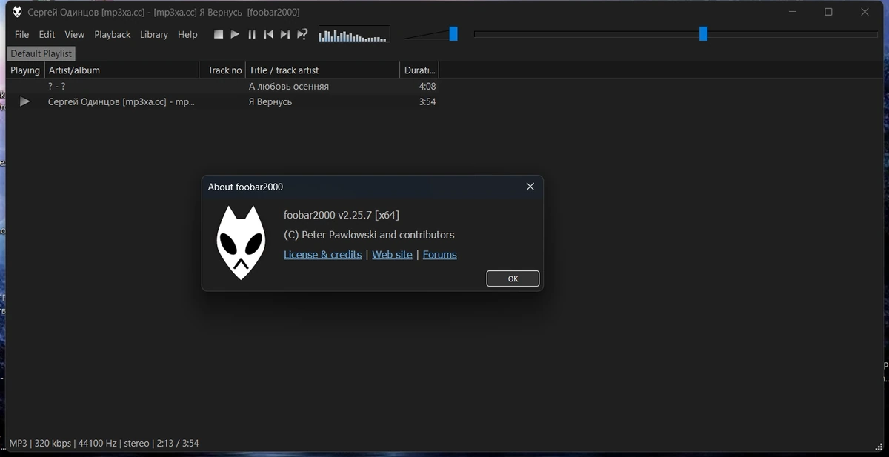889x457 pixels.
Task: Click the Peter Pawlowski copyright text
Action: pyautogui.click(x=369, y=235)
